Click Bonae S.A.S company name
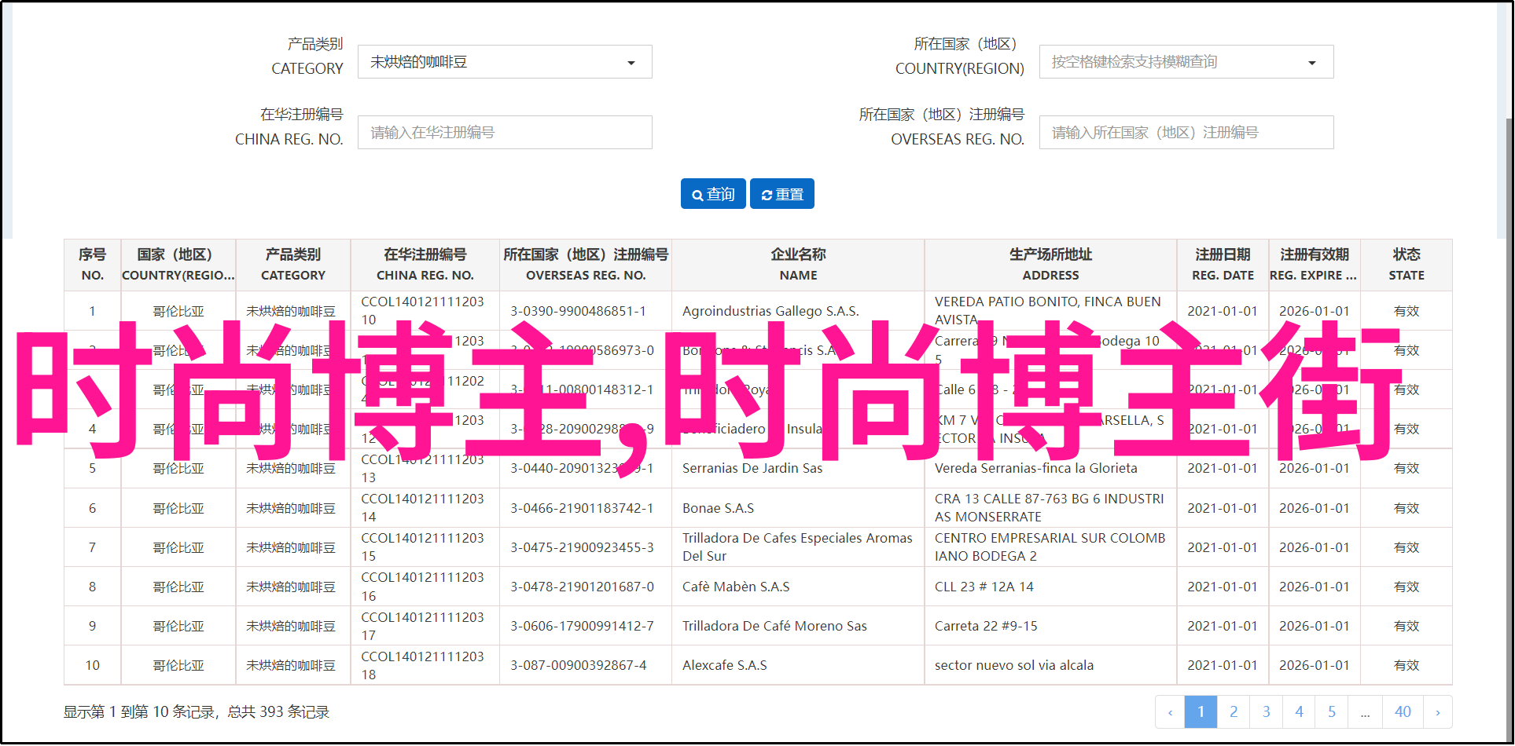Image resolution: width=1515 pixels, height=746 pixels. point(718,508)
